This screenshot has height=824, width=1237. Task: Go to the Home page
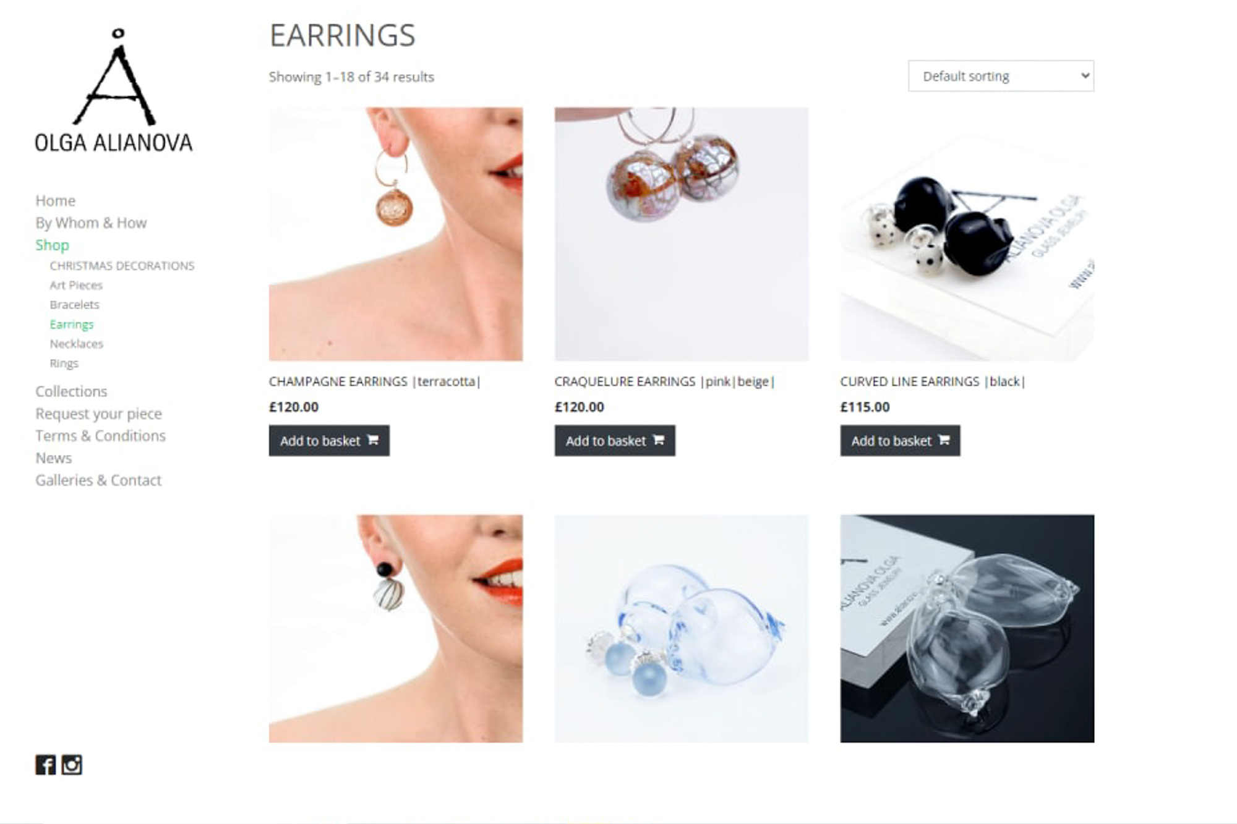55,201
